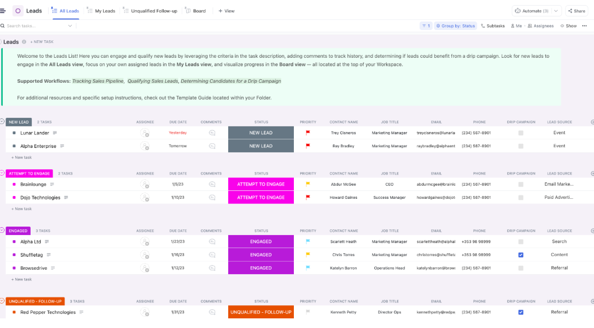This screenshot has width=594, height=328.
Task: Assign a user to Lunar Lander
Action: click(145, 133)
